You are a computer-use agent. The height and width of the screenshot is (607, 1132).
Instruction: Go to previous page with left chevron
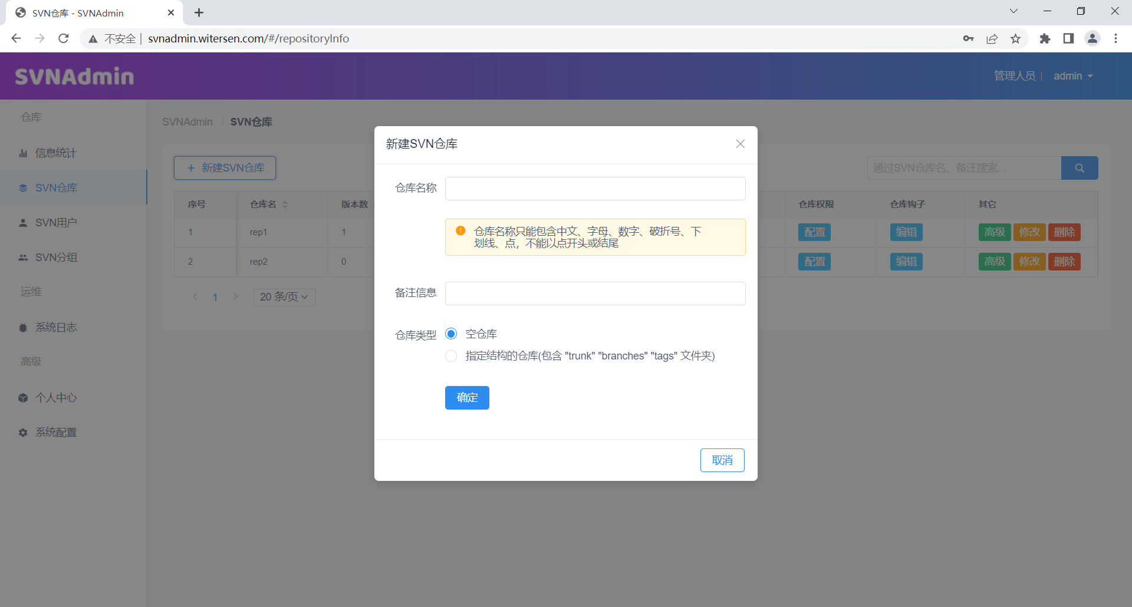click(195, 297)
